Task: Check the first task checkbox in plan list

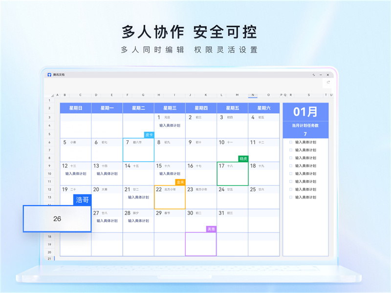Action: (291, 142)
